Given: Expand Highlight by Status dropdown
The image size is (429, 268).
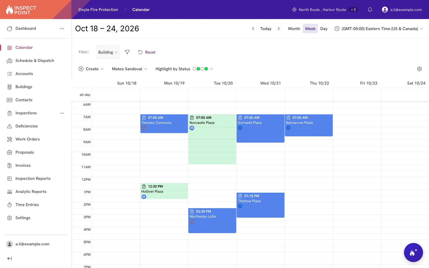Looking at the screenshot, I should [184, 69].
